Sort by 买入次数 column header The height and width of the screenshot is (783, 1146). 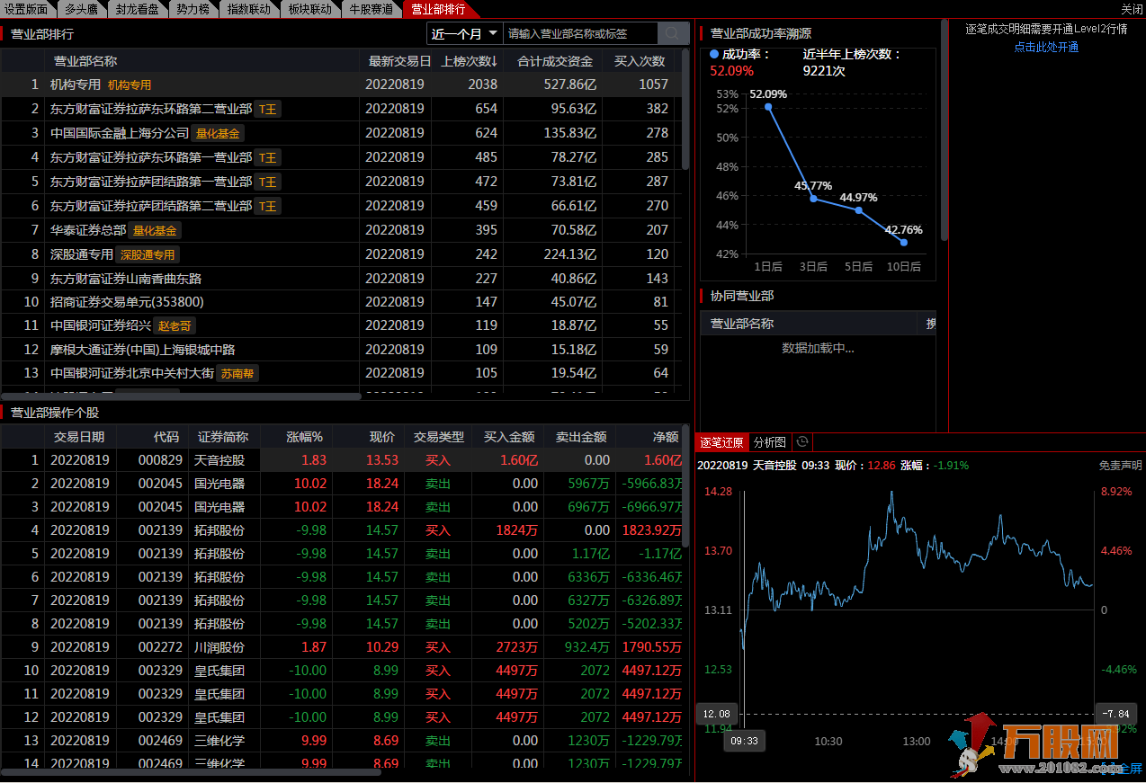click(640, 61)
